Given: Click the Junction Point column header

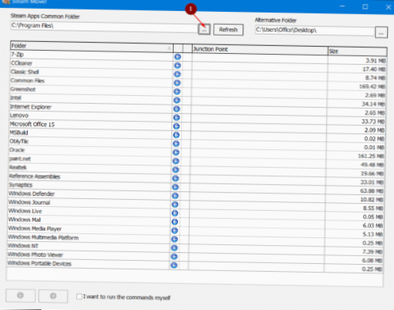Looking at the screenshot, I should click(260, 50).
